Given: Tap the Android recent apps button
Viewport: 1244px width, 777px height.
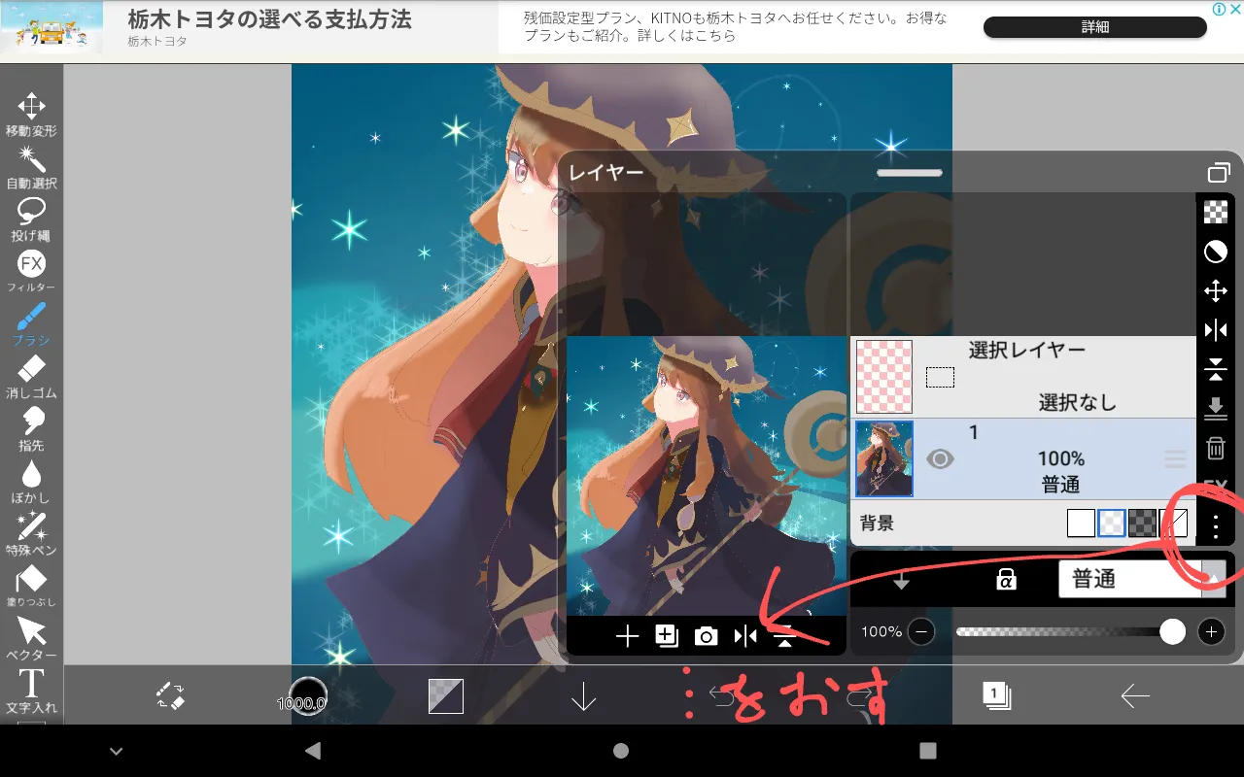Looking at the screenshot, I should [x=928, y=751].
